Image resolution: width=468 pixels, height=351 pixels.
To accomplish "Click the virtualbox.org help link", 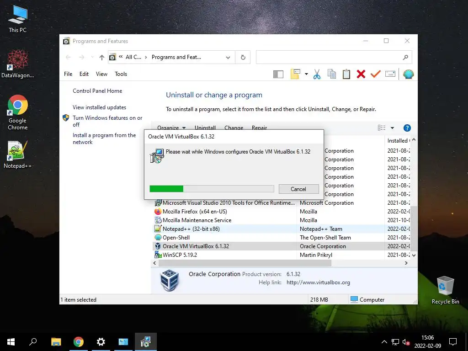I will point(318,282).
